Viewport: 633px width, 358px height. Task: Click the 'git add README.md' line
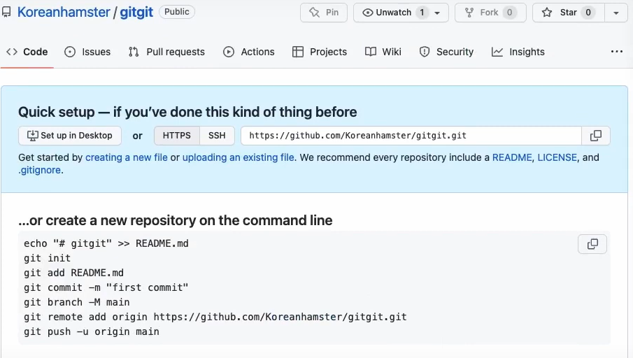(74, 273)
